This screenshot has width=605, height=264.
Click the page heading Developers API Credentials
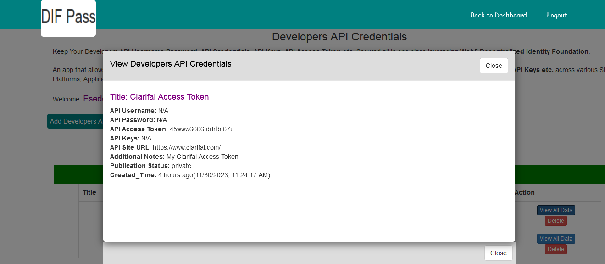coord(339,37)
